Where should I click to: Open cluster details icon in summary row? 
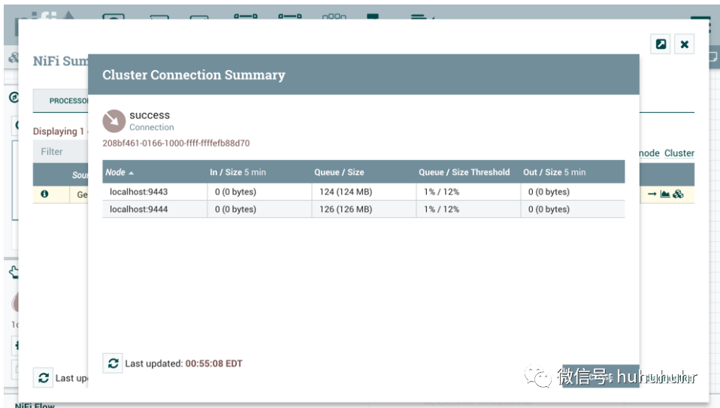click(x=678, y=194)
